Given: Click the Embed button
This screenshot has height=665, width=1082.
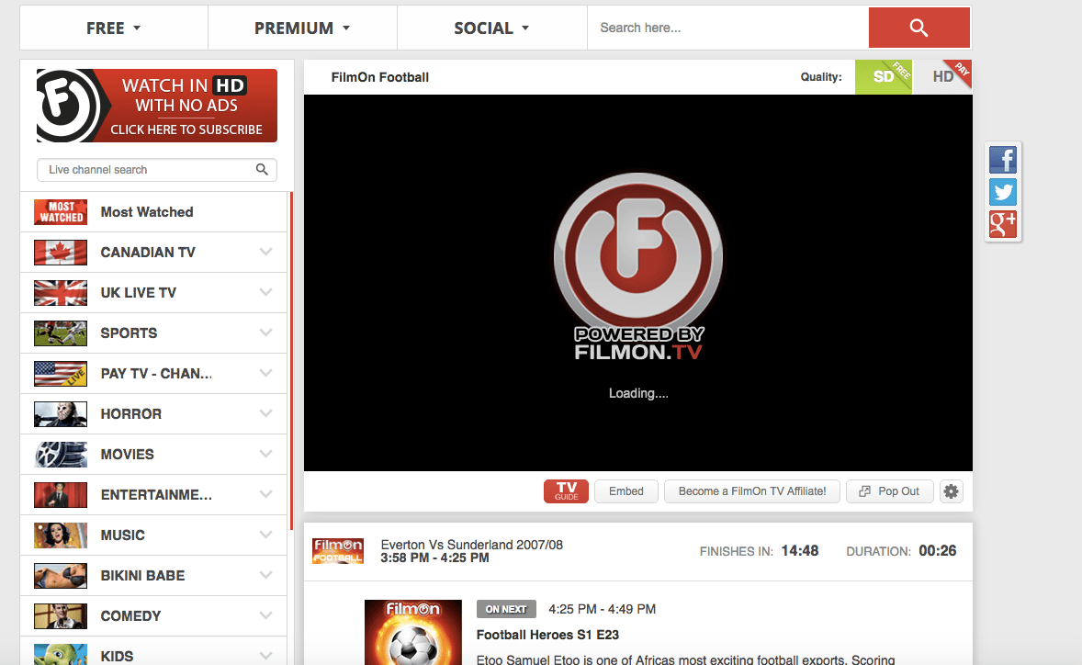Looking at the screenshot, I should pos(626,491).
